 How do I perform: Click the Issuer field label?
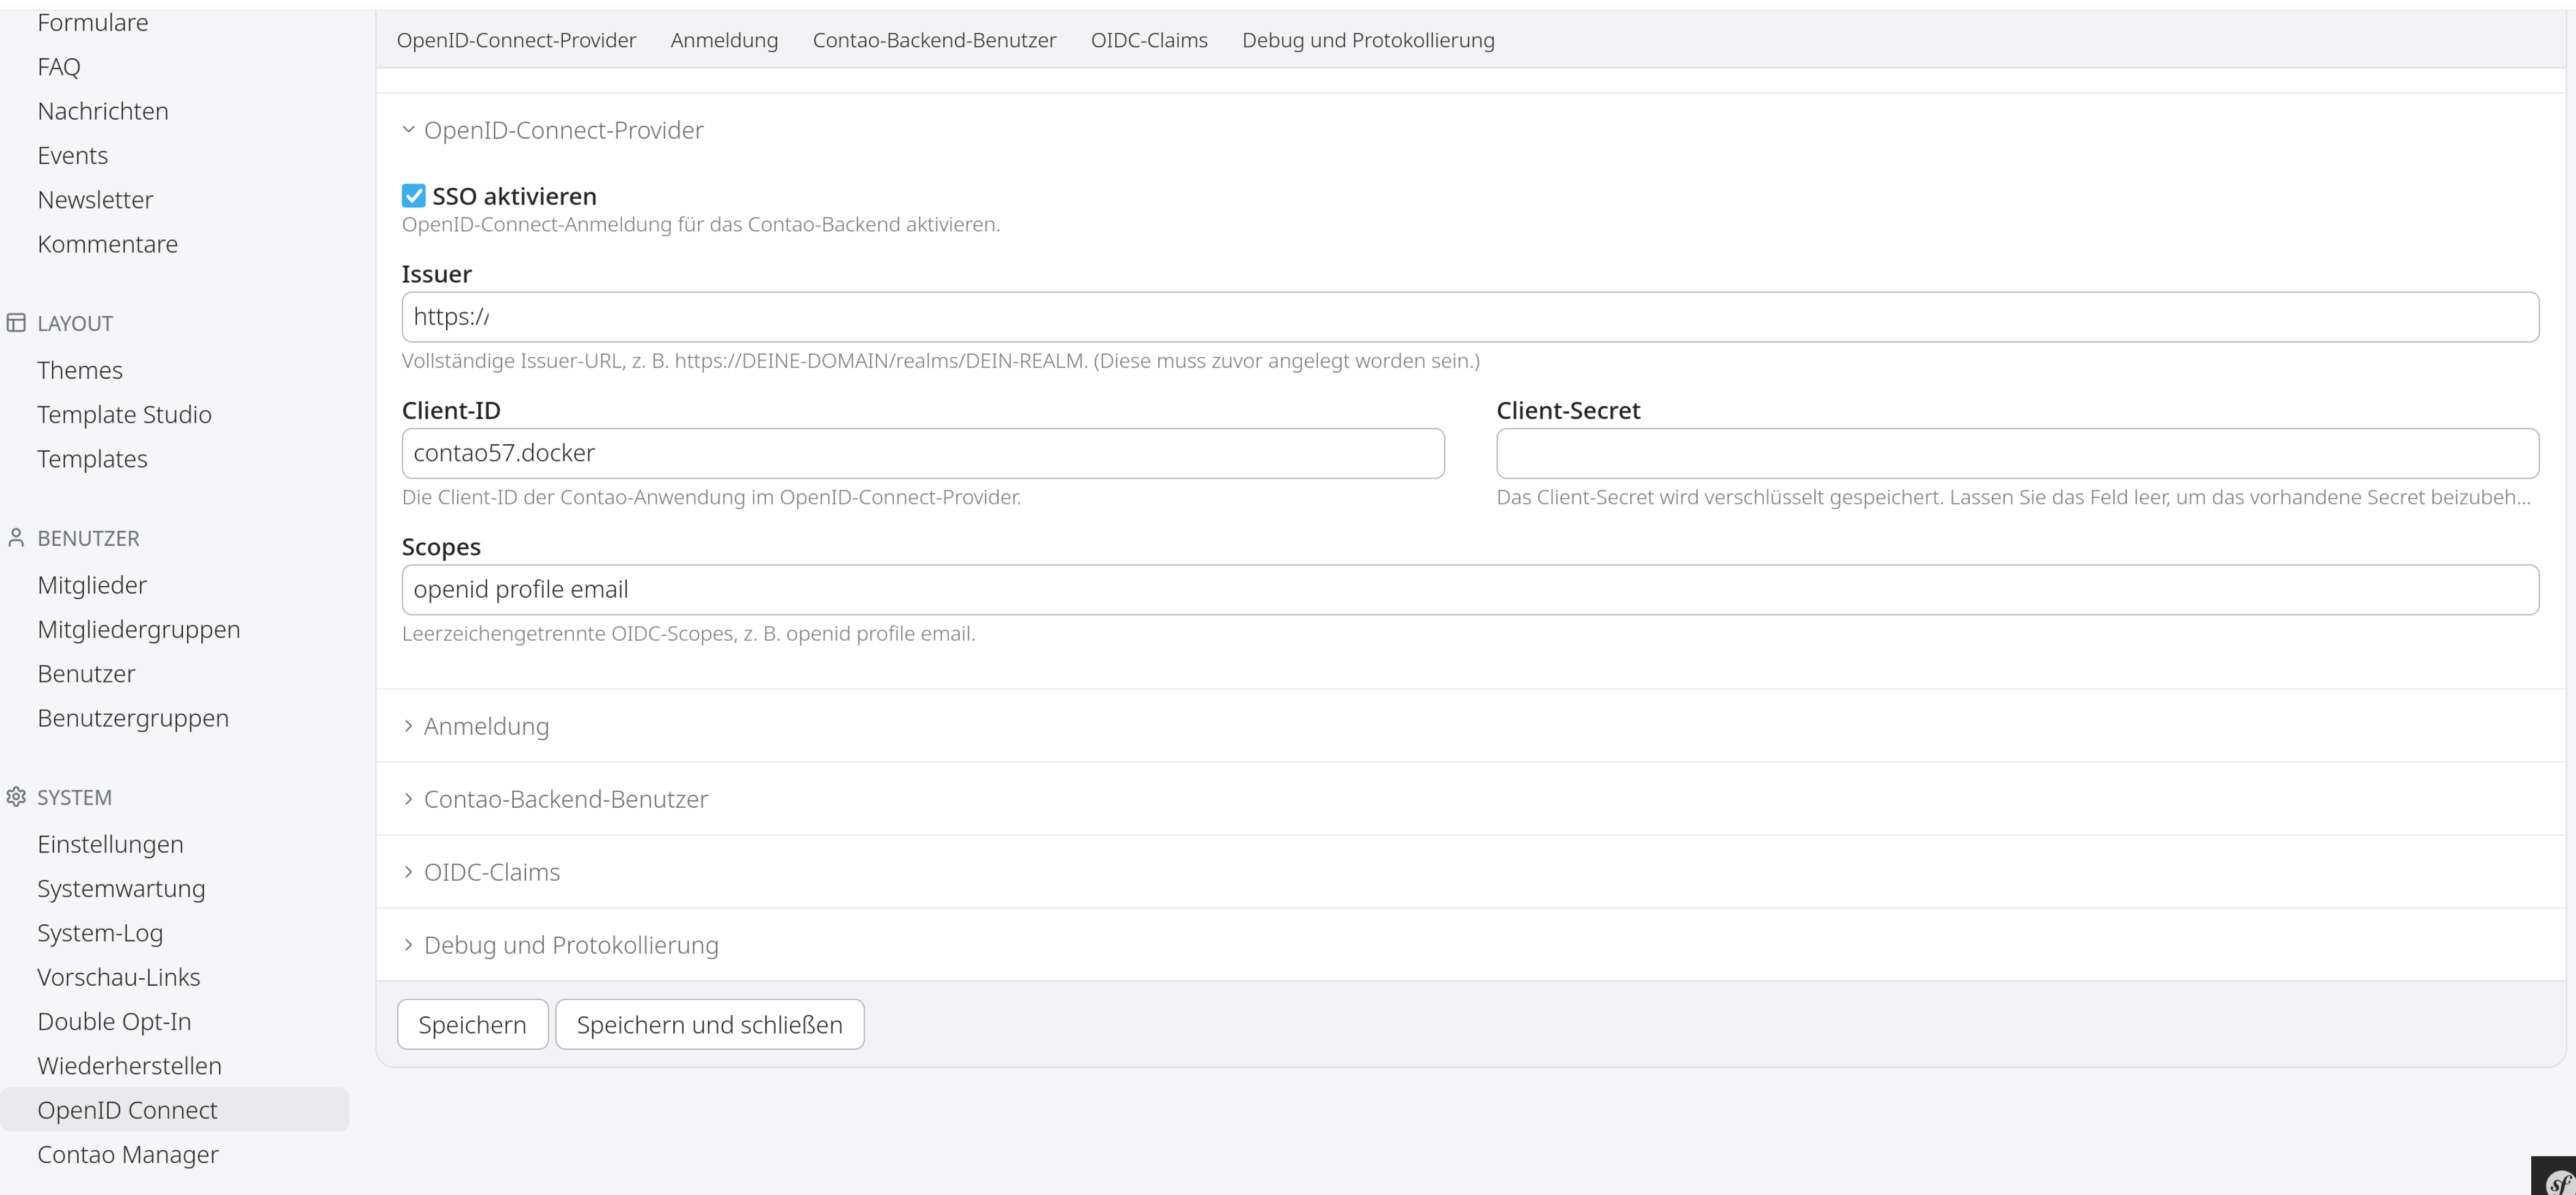[x=436, y=274]
